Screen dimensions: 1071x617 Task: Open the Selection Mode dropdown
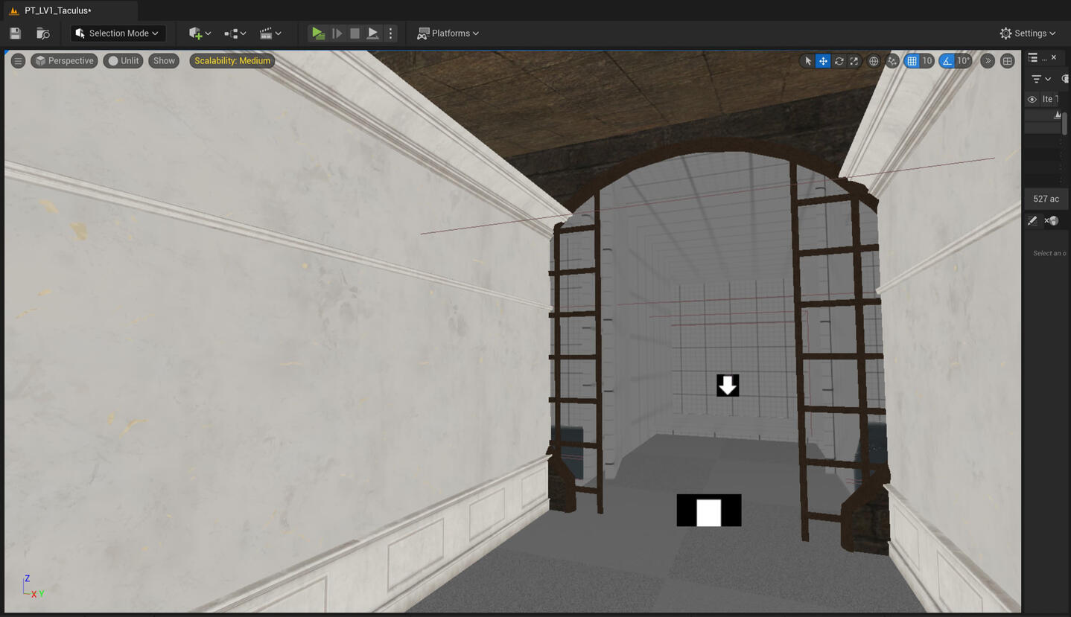click(x=118, y=33)
